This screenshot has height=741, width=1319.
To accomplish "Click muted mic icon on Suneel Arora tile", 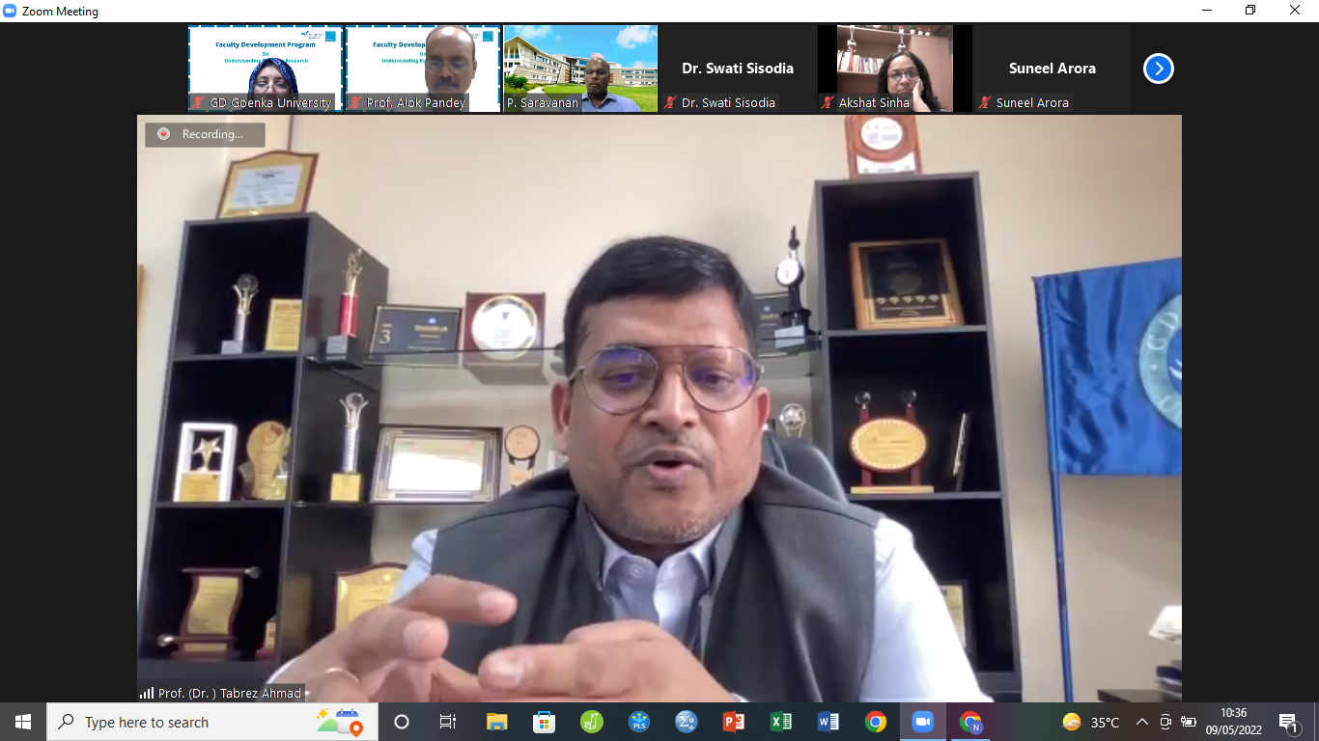I will [985, 102].
